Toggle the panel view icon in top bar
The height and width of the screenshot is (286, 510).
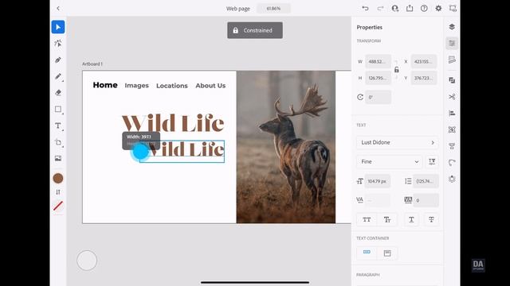pos(453,9)
